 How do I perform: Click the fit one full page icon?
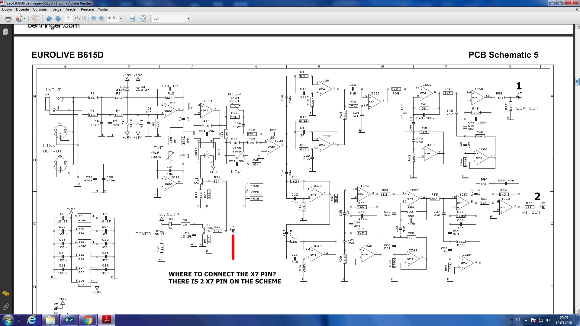143,18
